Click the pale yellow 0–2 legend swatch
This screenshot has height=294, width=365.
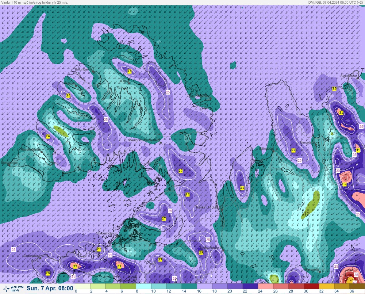pyautogui.click(x=82, y=286)
